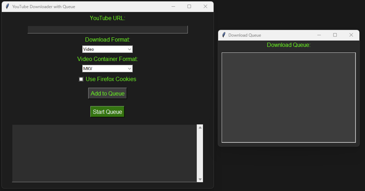Click the 'Download Queue:' heading label
Image resolution: width=365 pixels, height=191 pixels.
tap(289, 45)
